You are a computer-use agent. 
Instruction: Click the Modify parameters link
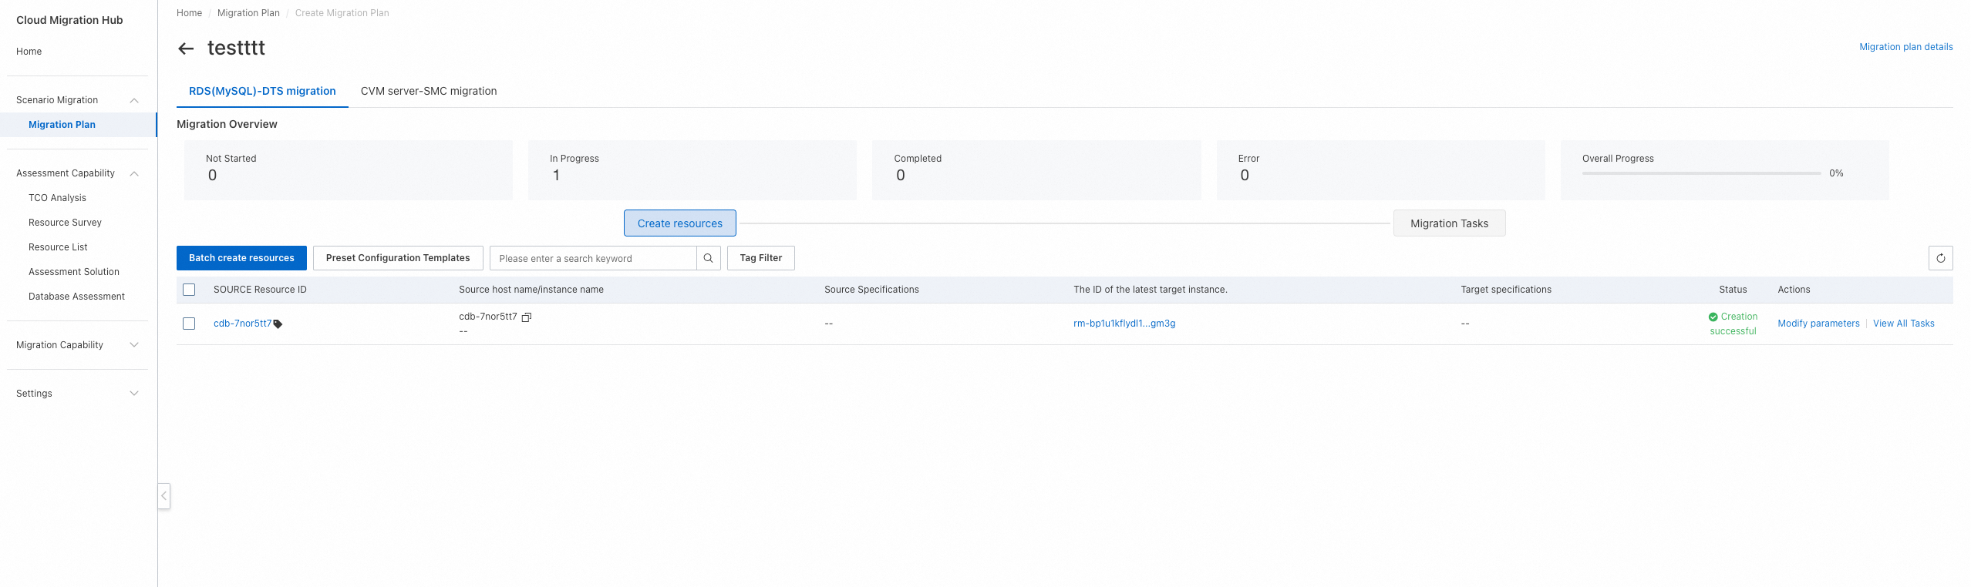1818,324
